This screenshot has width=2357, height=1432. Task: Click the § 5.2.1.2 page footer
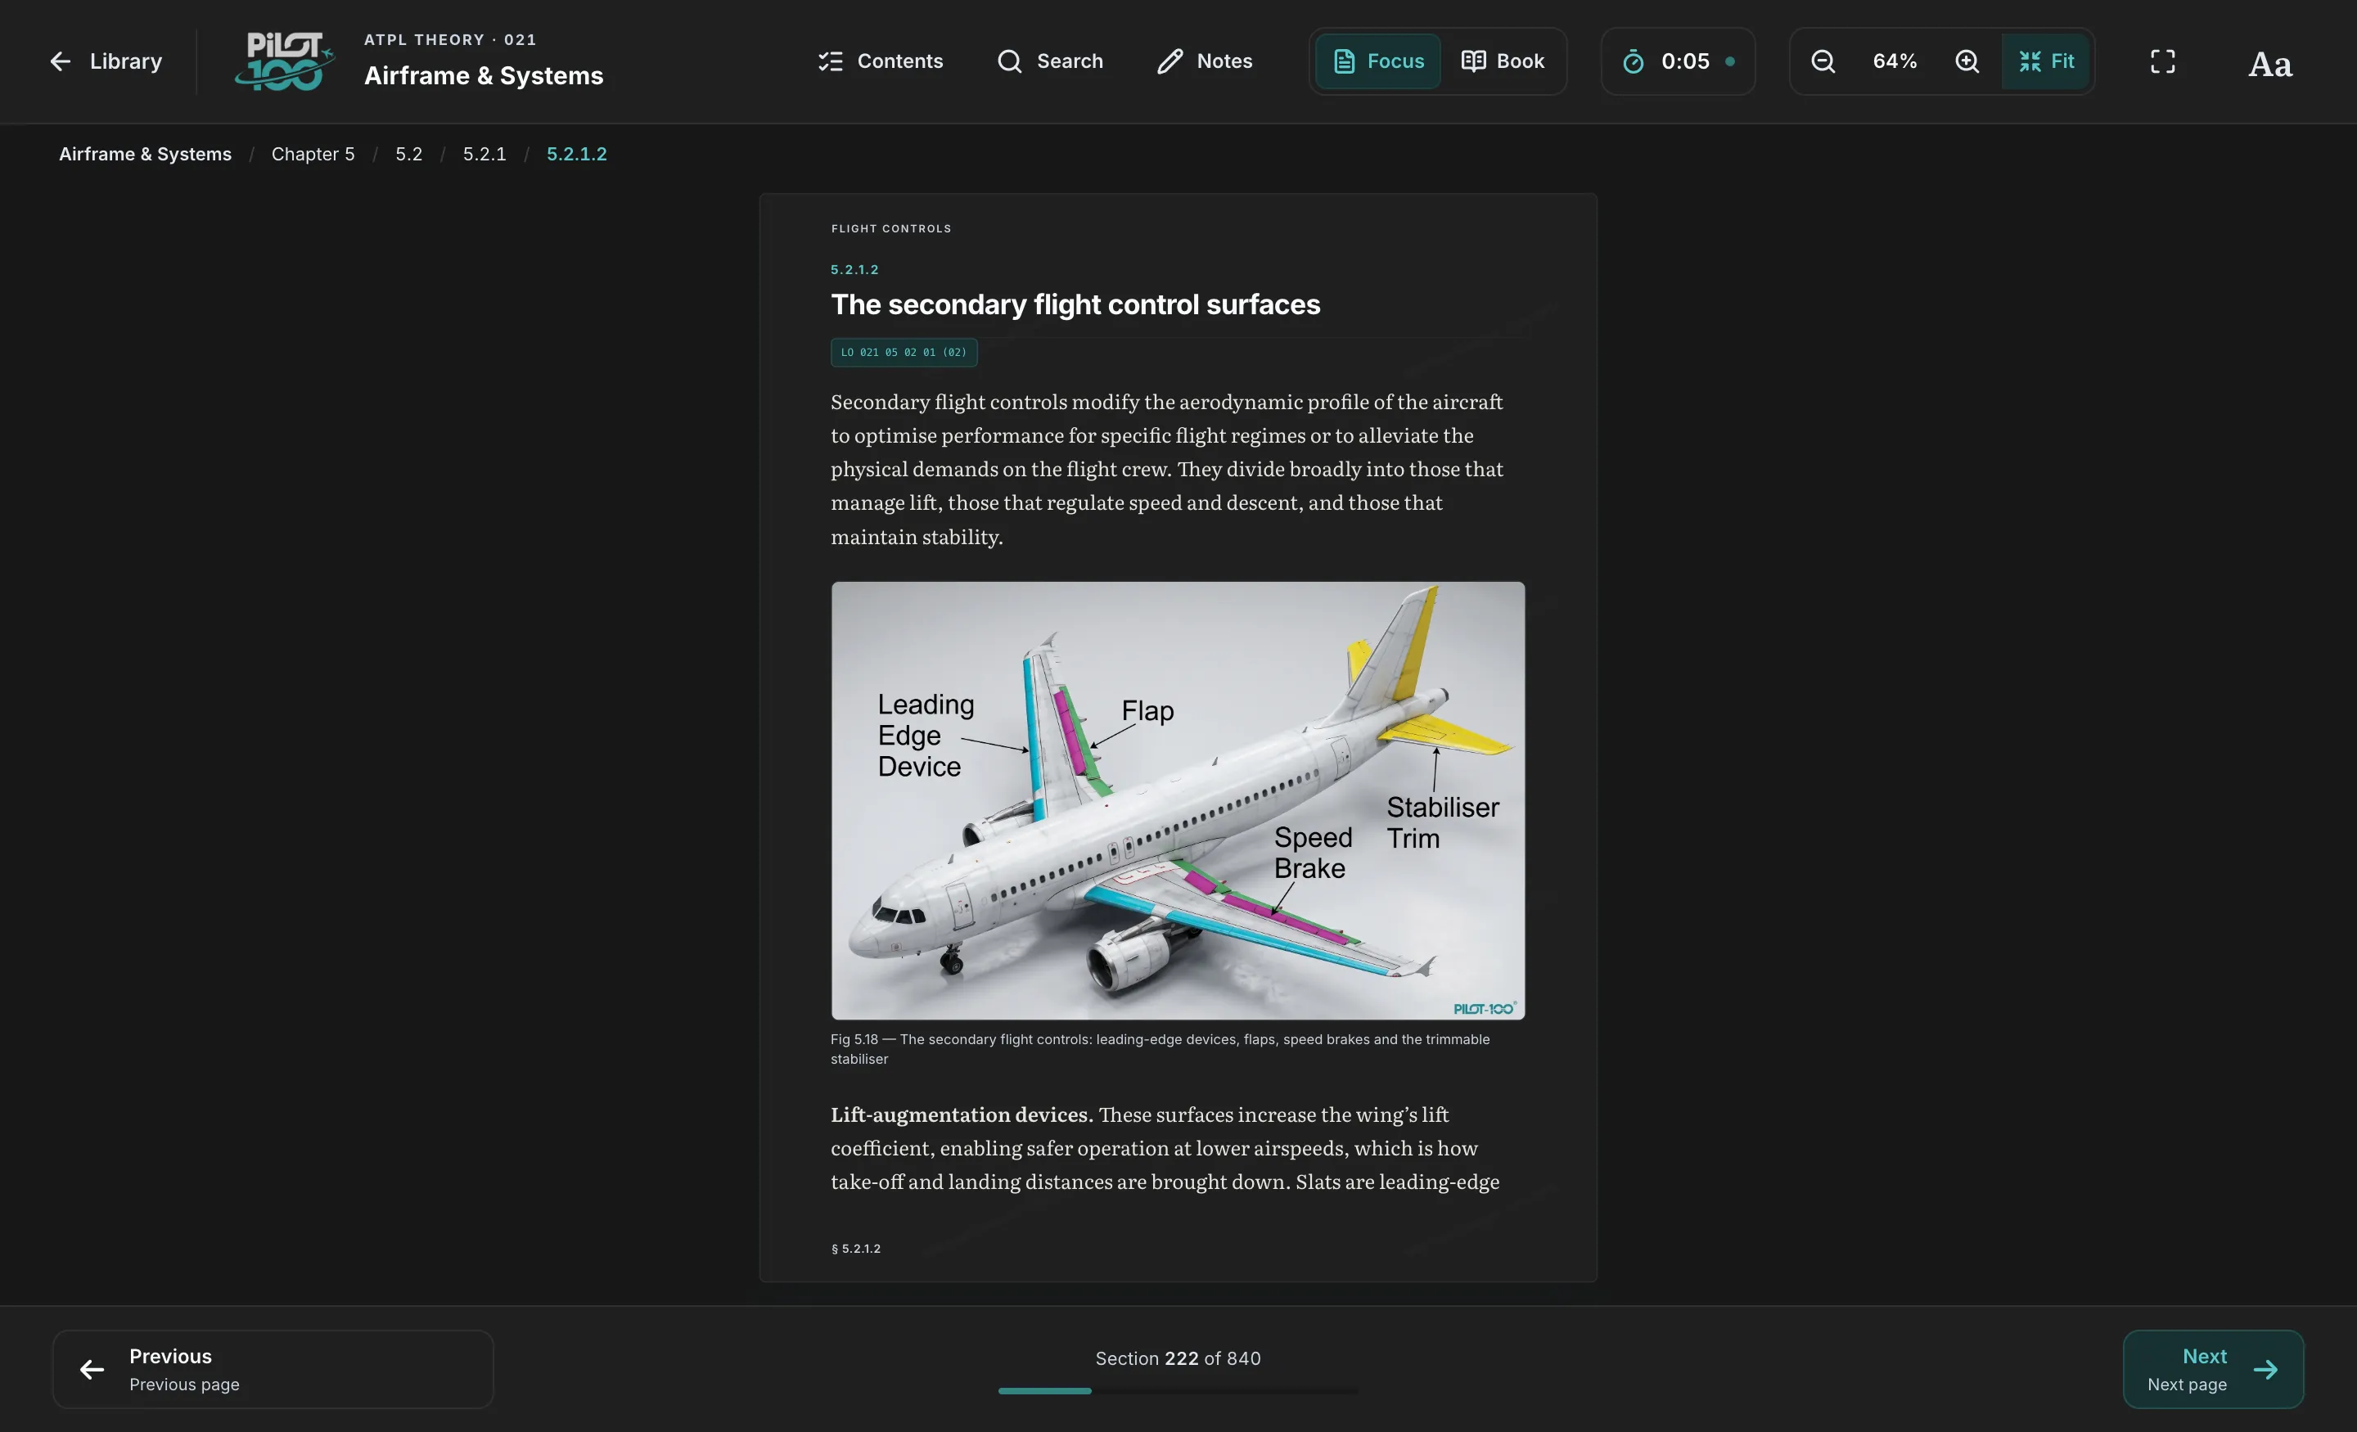(x=855, y=1249)
